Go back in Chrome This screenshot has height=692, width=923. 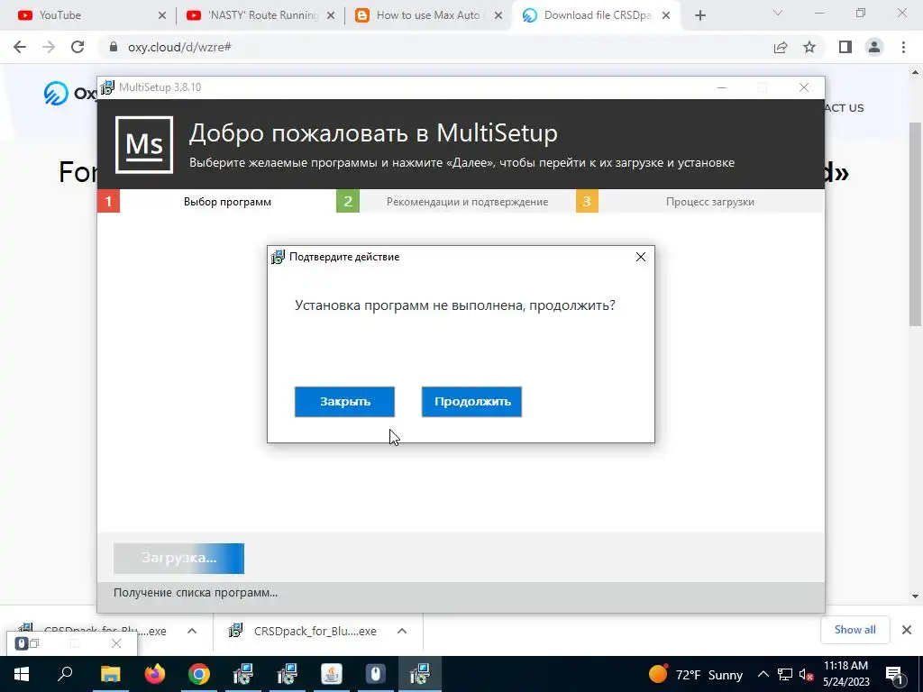pos(20,47)
